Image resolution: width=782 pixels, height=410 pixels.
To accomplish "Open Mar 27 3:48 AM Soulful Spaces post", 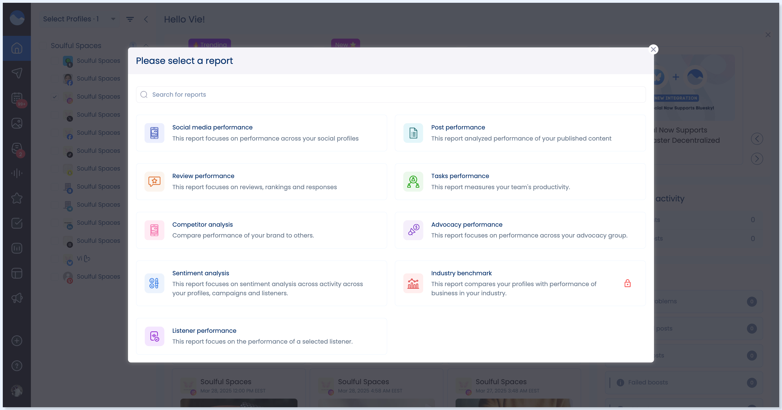I will [x=514, y=387].
